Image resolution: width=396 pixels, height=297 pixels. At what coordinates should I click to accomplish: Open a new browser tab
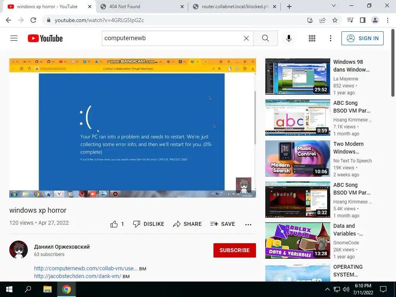(x=289, y=7)
